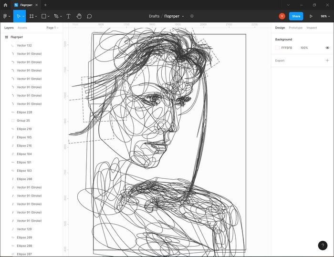Open the 98% zoom dropdown
The image size is (334, 257).
(324, 16)
